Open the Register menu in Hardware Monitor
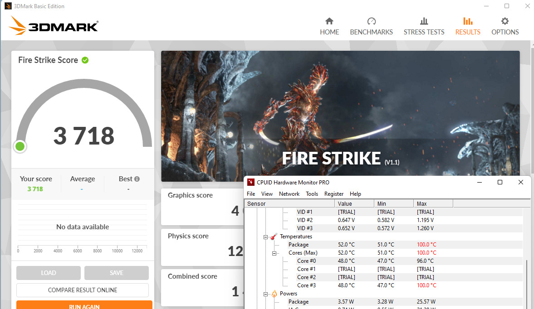The height and width of the screenshot is (309, 534). pos(334,194)
